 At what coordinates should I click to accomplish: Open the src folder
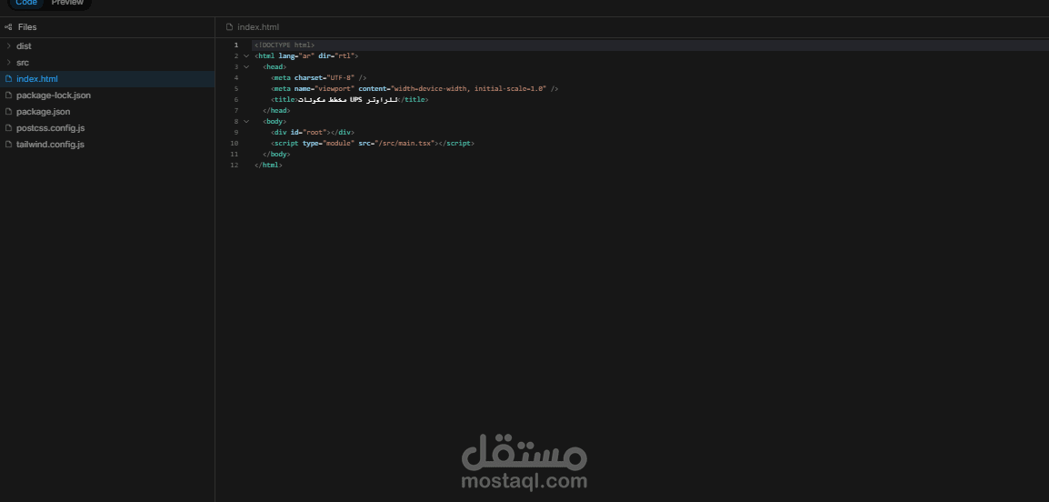click(23, 62)
